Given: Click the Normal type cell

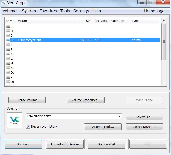Looking at the screenshot, I should (x=136, y=40).
